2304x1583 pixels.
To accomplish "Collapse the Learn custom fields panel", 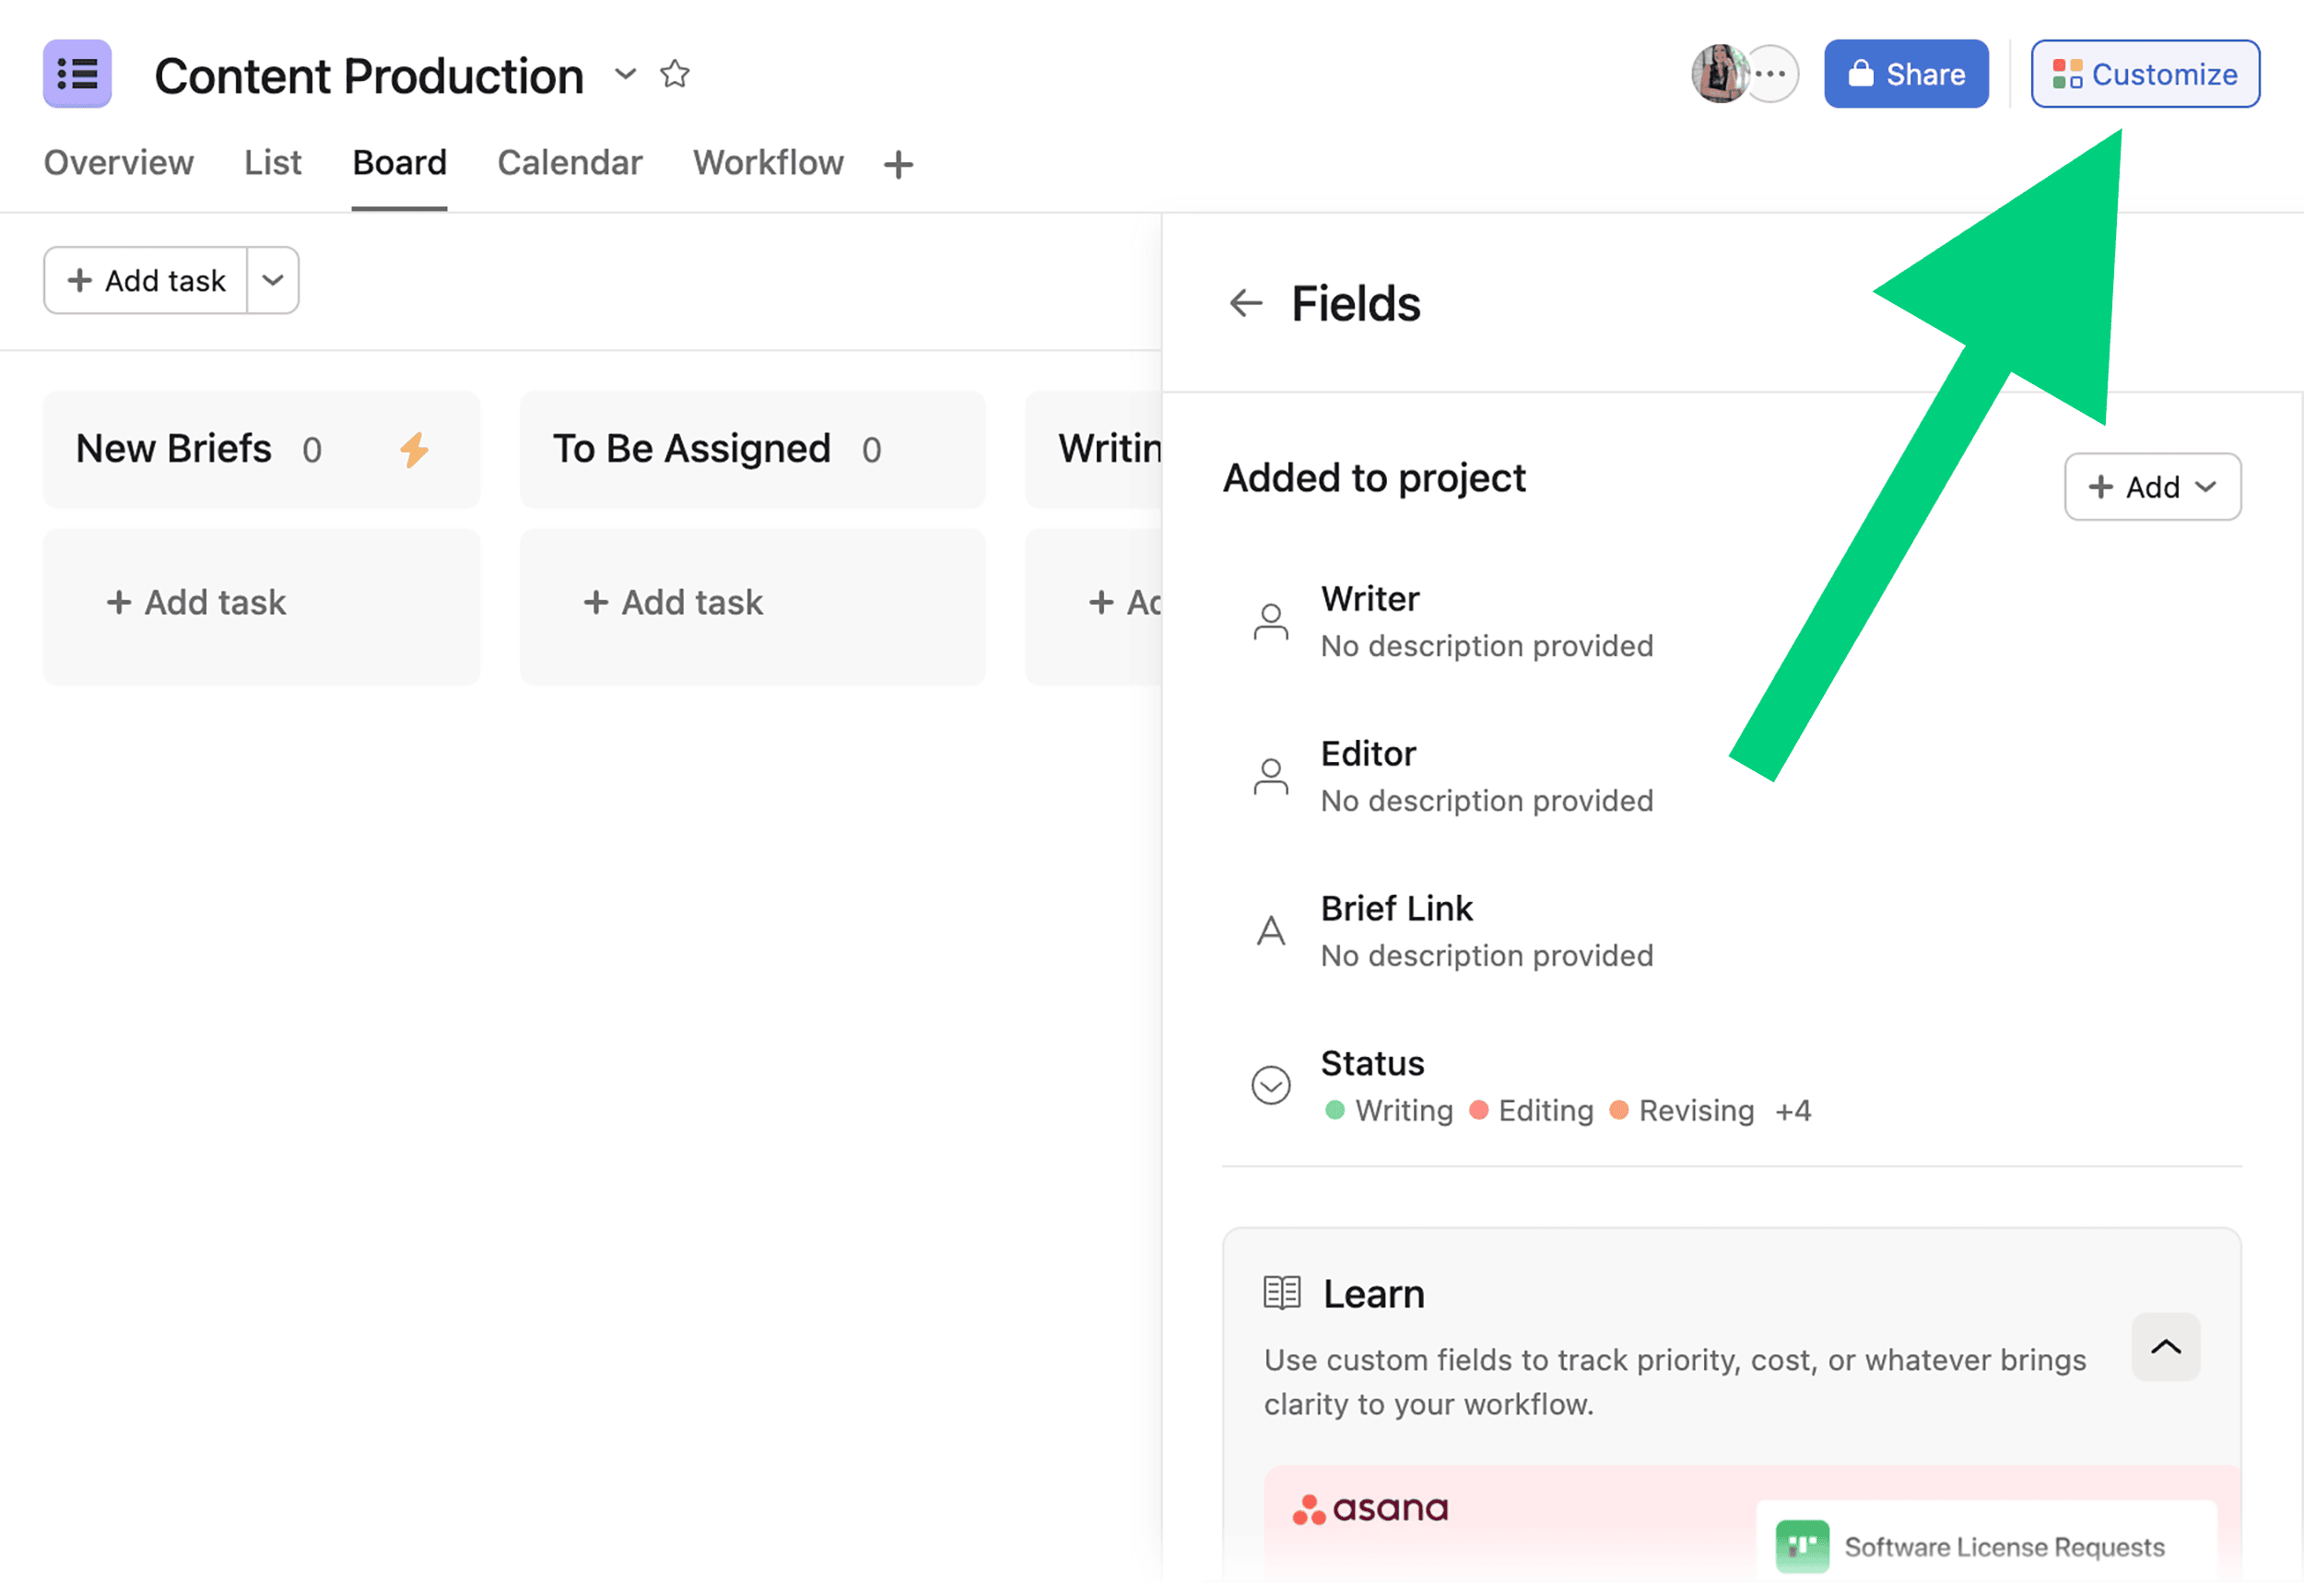I will click(x=2165, y=1347).
